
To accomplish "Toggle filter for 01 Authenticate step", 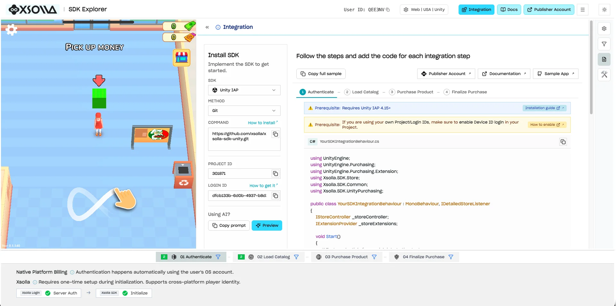I will click(x=218, y=257).
